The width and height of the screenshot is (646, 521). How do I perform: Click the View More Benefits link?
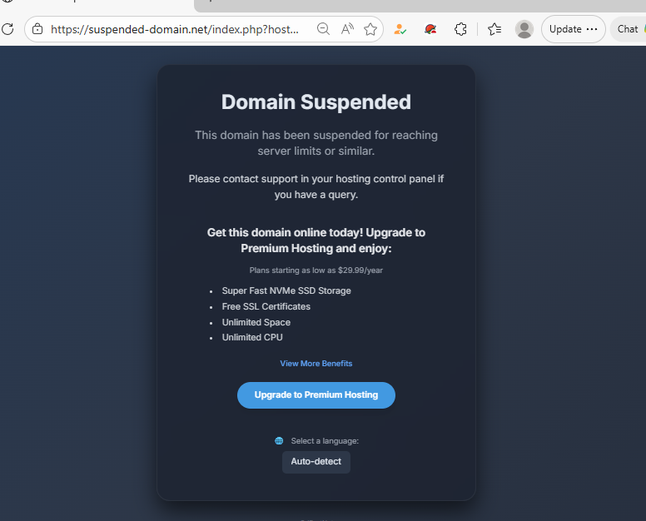pyautogui.click(x=316, y=364)
